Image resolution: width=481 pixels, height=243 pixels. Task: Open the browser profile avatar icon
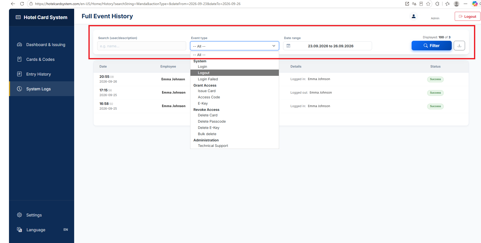456,4
